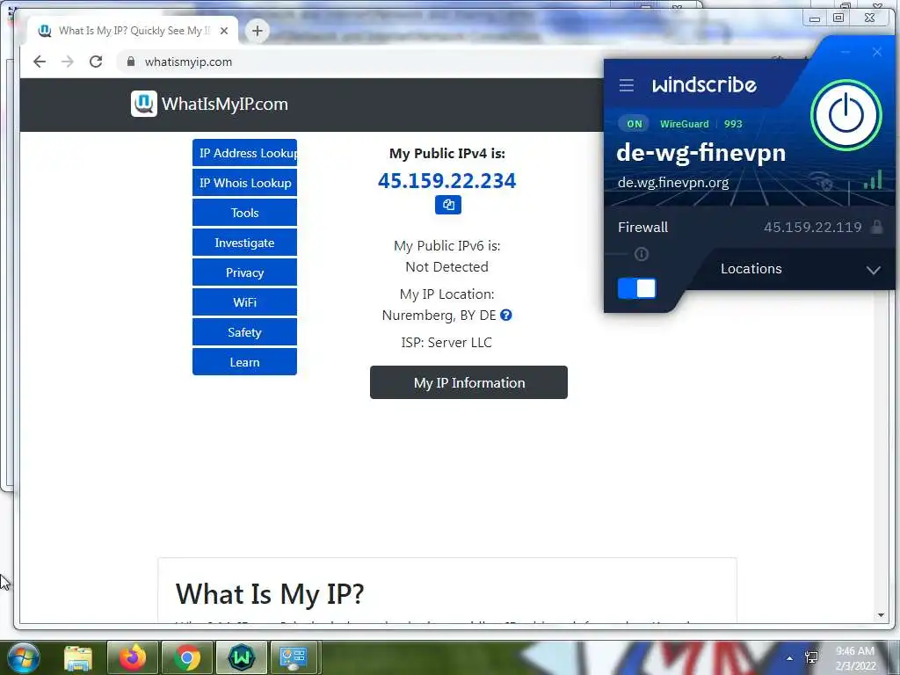Close the Windscribe window
The width and height of the screenshot is (900, 675).
point(876,52)
